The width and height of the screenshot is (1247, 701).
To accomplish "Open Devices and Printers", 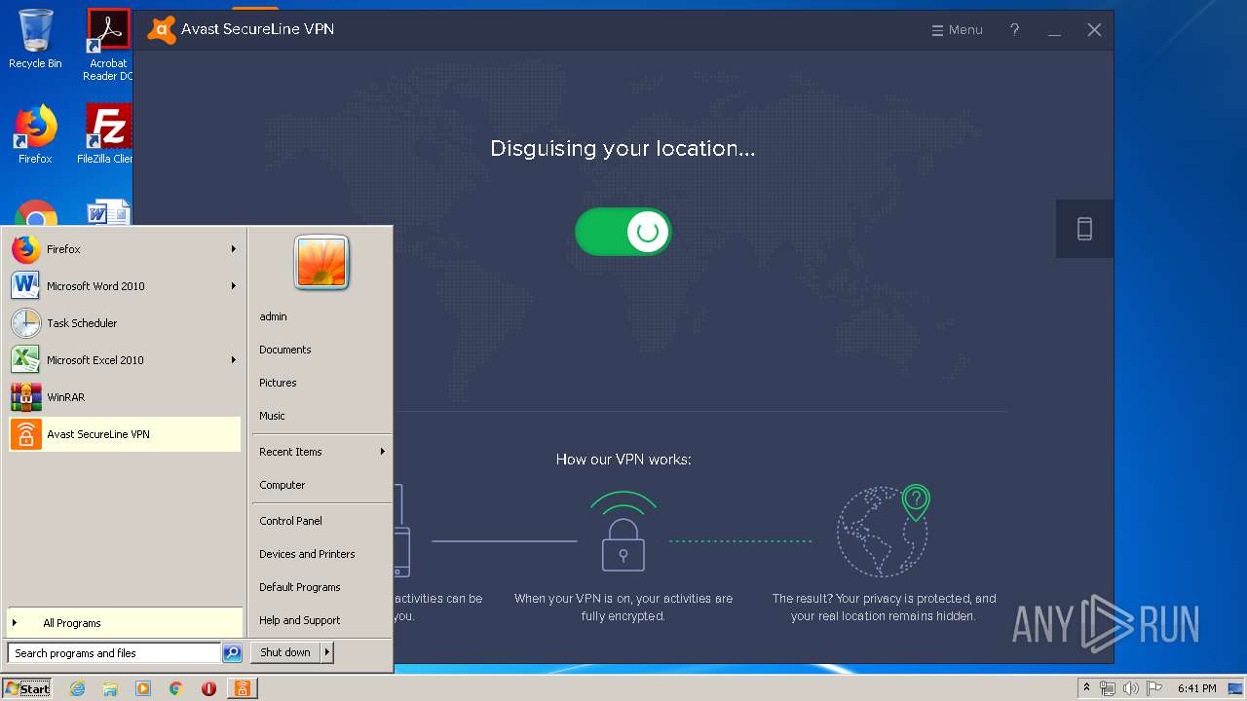I will 307,554.
